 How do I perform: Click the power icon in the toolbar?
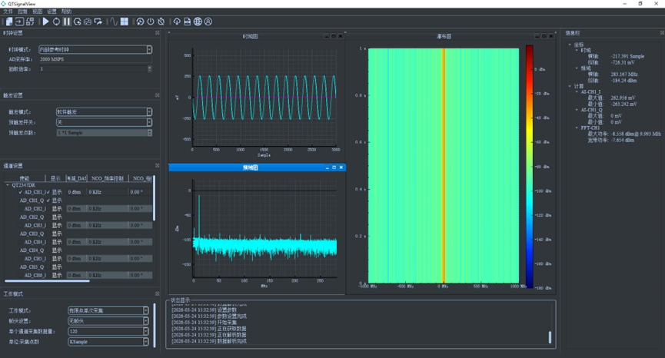coord(151,22)
